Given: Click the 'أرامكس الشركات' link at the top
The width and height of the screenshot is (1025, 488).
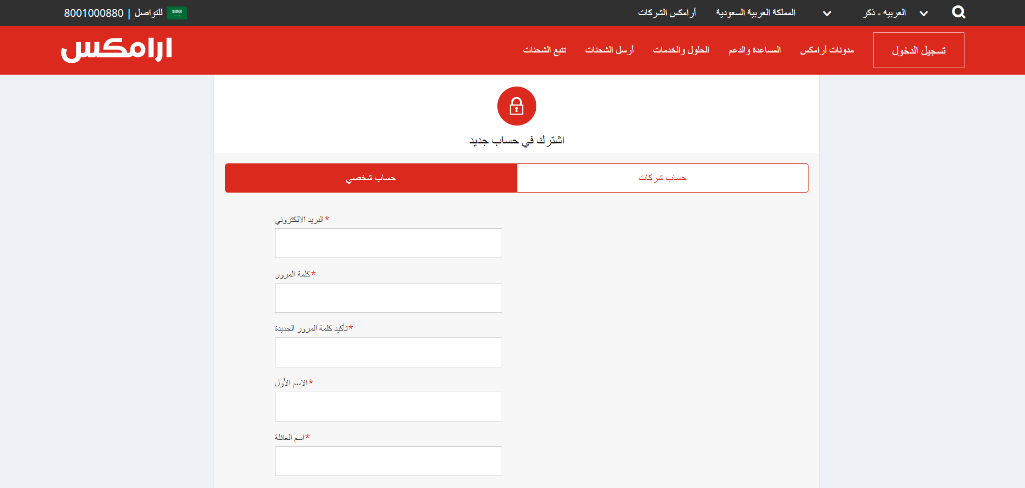Looking at the screenshot, I should tap(667, 12).
